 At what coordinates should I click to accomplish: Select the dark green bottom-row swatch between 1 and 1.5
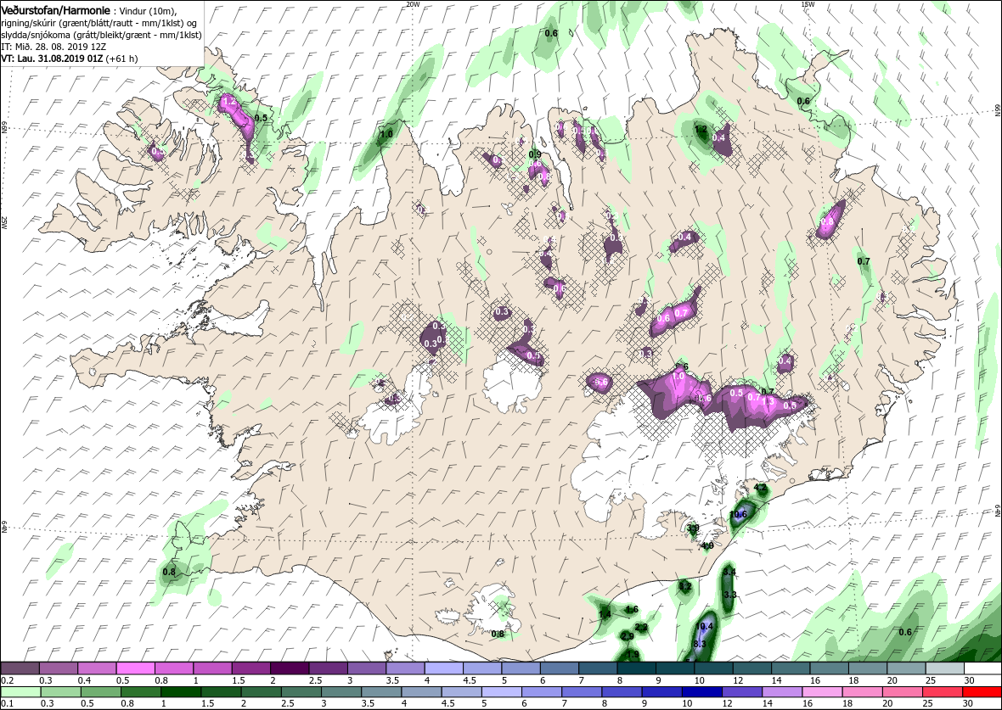coord(181,692)
